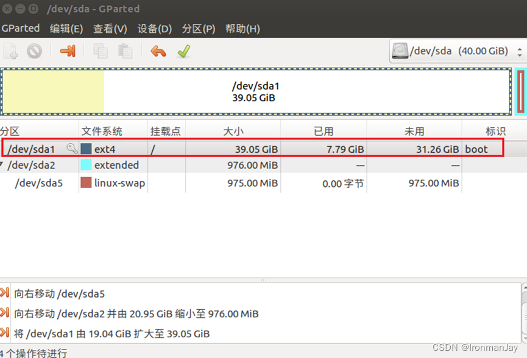Click the 975.00 MiB unused value of sda5
This screenshot has height=358, width=527.
(434, 183)
